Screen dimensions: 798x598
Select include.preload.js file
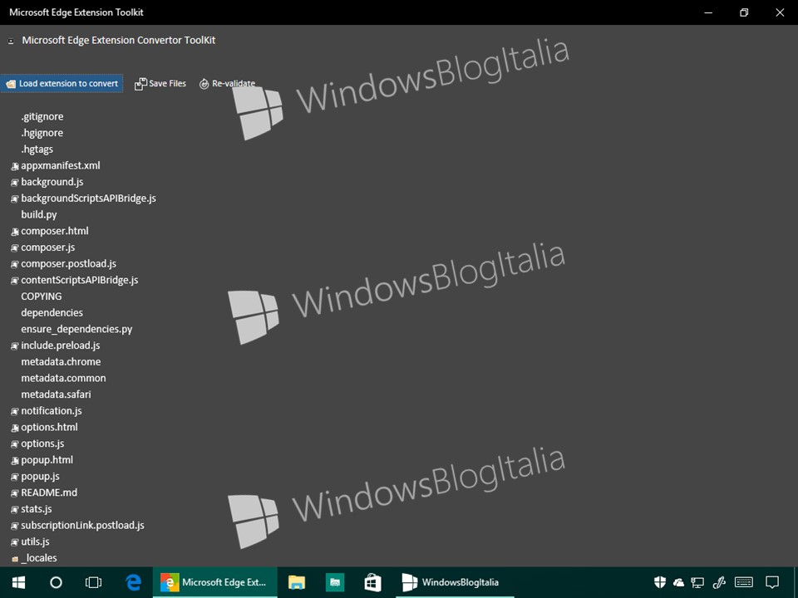61,346
